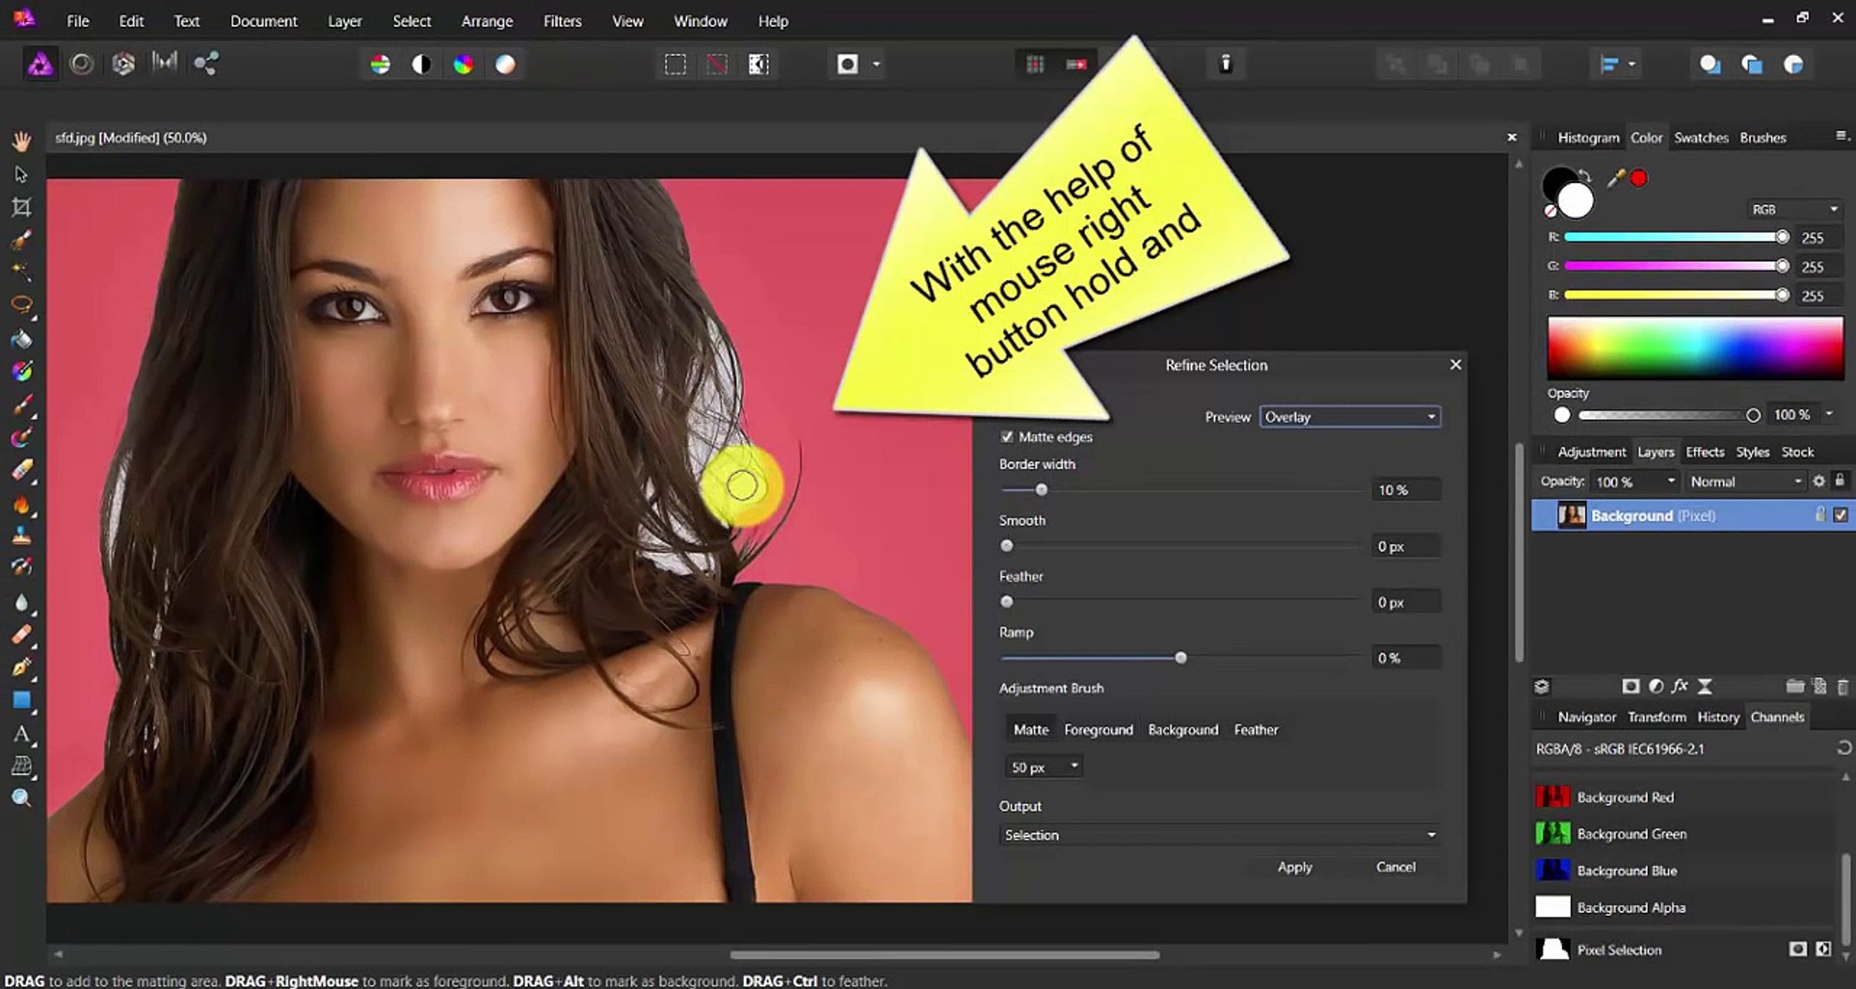The width and height of the screenshot is (1856, 989).
Task: Select the Text tool
Action: point(21,734)
